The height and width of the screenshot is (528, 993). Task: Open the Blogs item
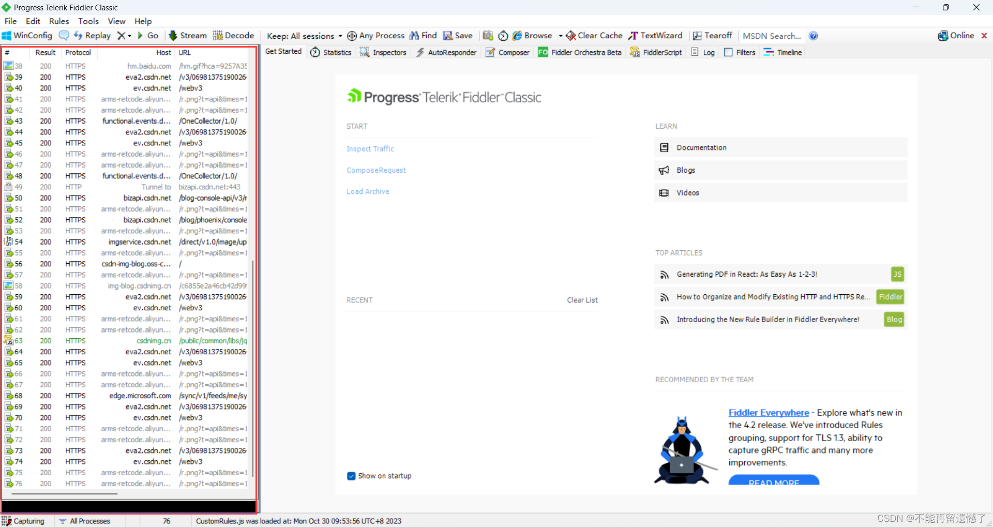781,170
